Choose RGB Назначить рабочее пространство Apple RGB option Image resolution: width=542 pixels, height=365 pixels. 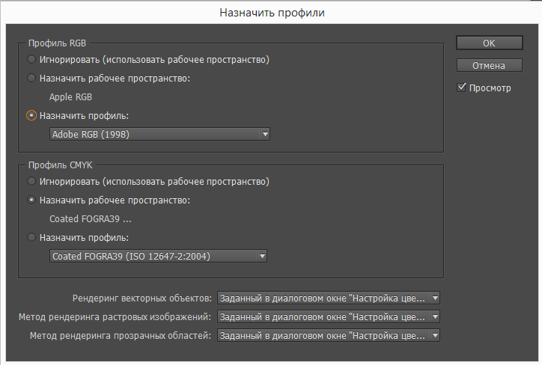31,78
